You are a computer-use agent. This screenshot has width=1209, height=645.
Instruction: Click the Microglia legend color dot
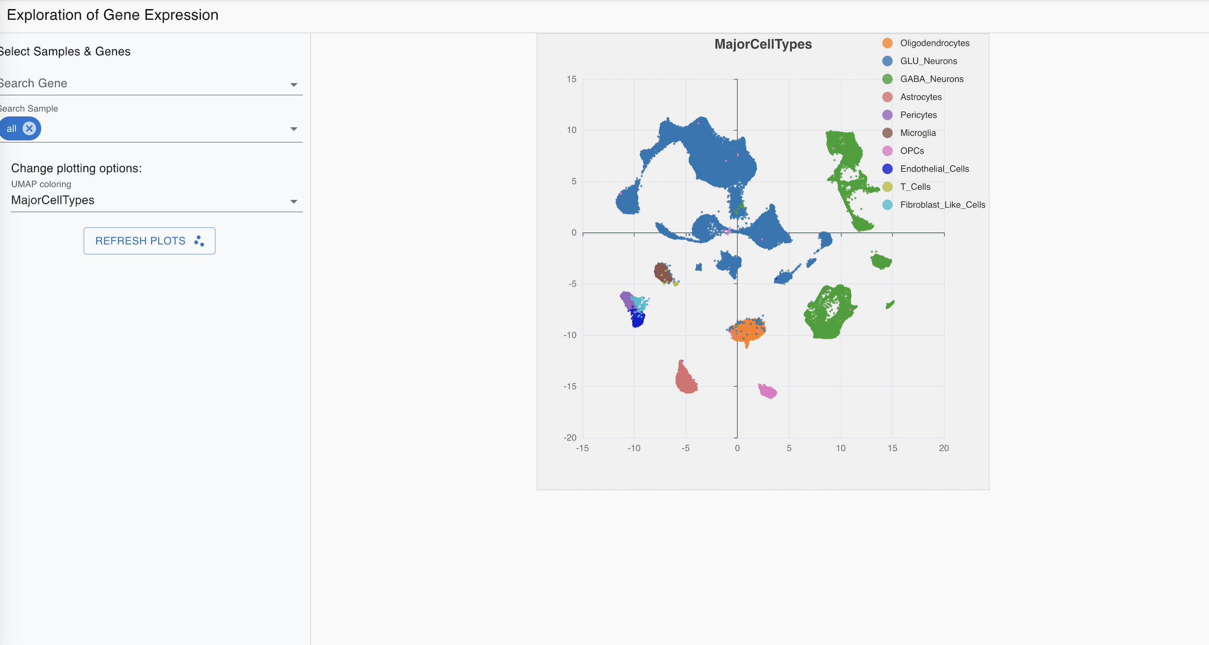pos(887,133)
